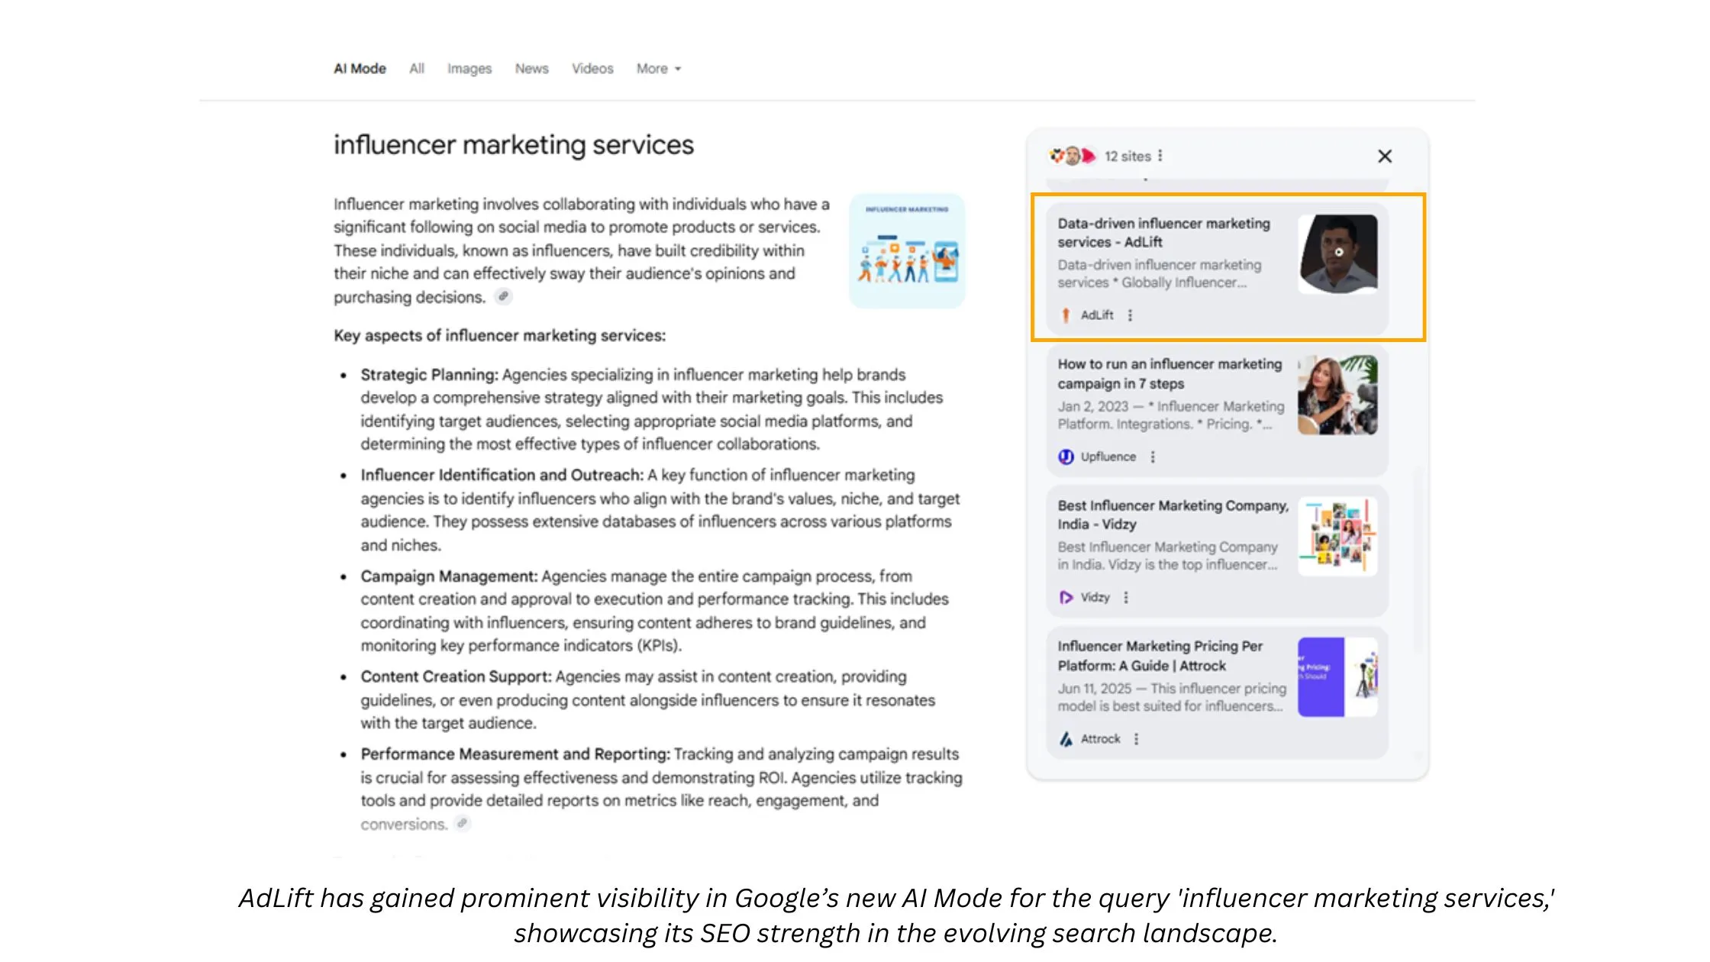Click the 'Strategic Planning:' bullet heading
1710x962 pixels.
click(429, 375)
